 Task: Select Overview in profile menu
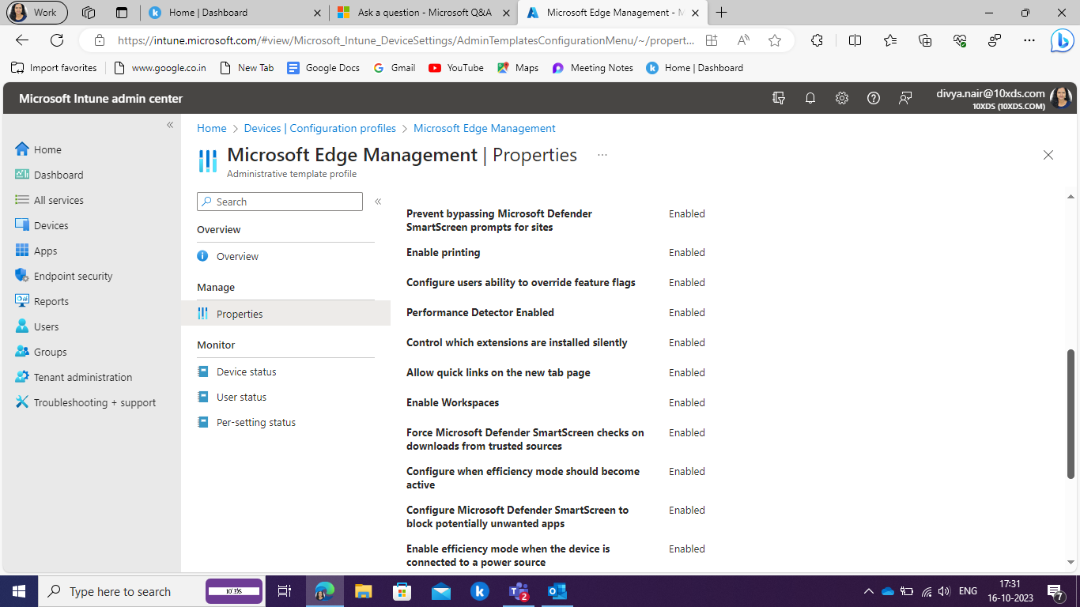237,256
